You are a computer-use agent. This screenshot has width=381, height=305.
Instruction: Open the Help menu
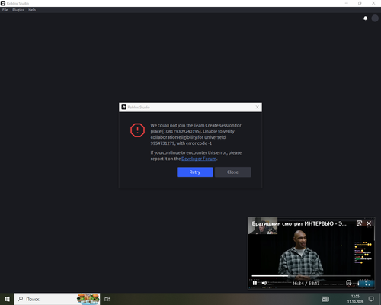pyautogui.click(x=32, y=10)
